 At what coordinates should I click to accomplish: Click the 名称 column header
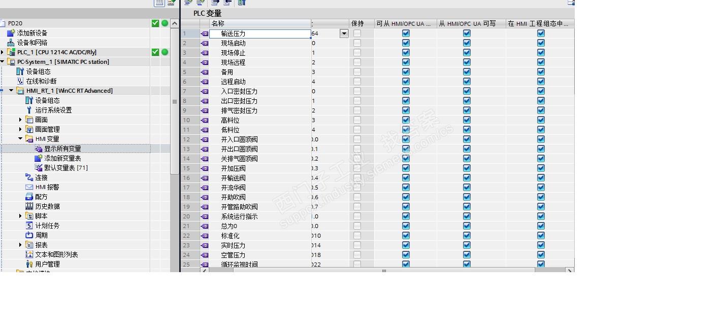tap(260, 23)
